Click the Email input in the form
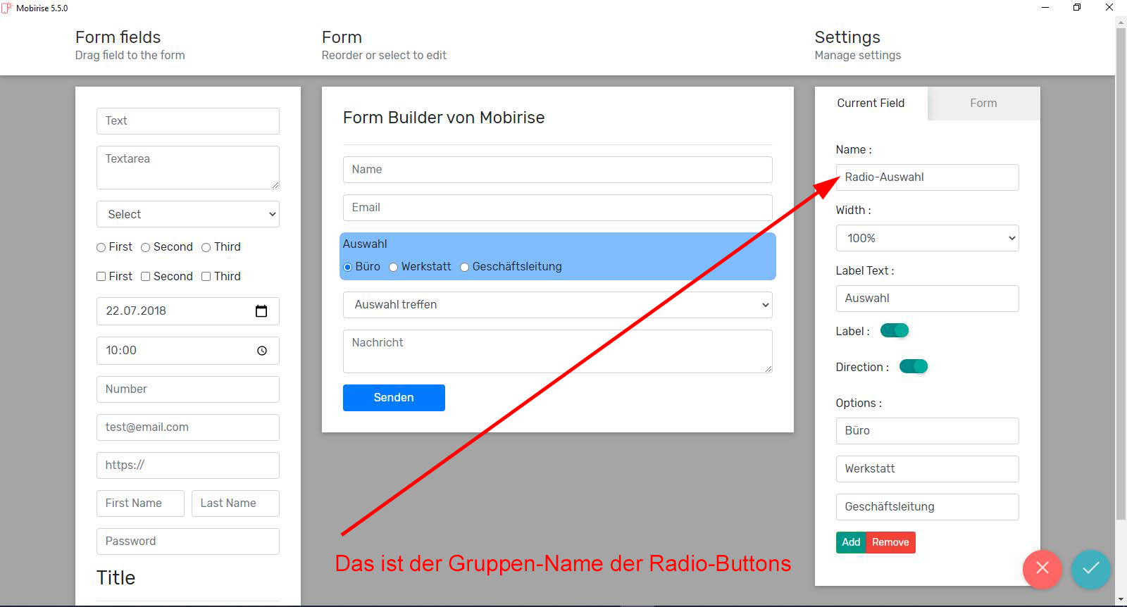The height and width of the screenshot is (607, 1127). click(x=558, y=208)
